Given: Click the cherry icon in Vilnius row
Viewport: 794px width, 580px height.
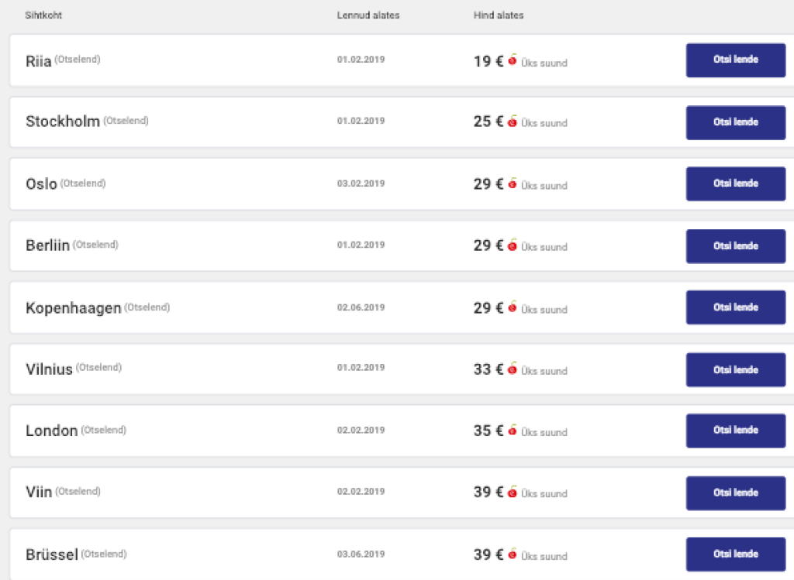Looking at the screenshot, I should coord(513,369).
